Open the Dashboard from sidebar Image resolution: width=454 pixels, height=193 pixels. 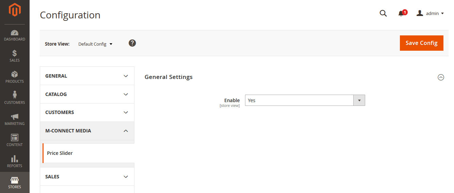coord(15,35)
